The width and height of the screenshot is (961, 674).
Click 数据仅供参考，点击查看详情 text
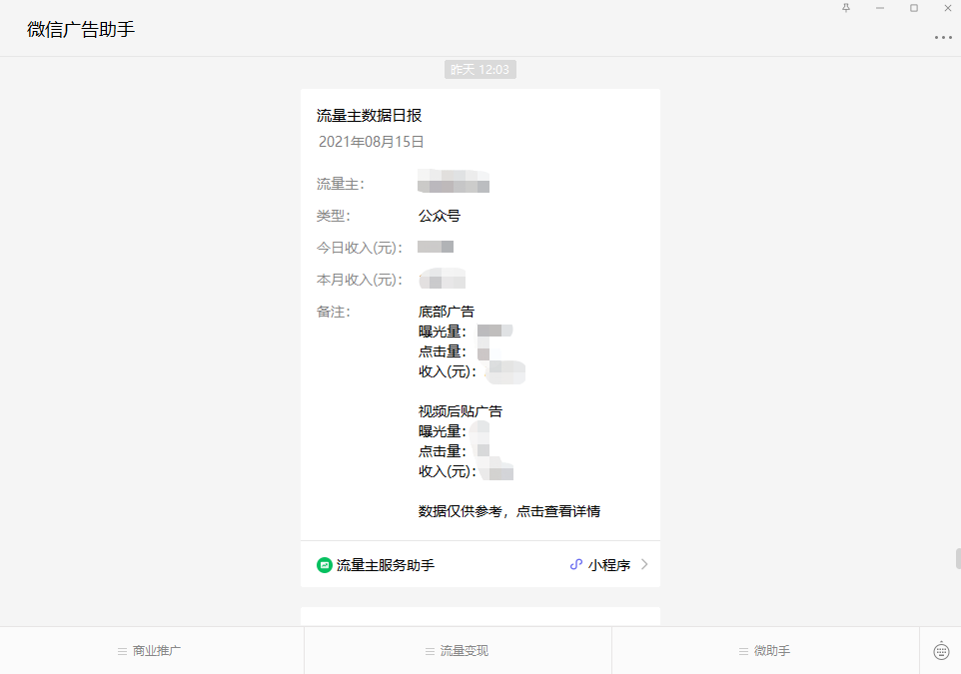point(509,511)
